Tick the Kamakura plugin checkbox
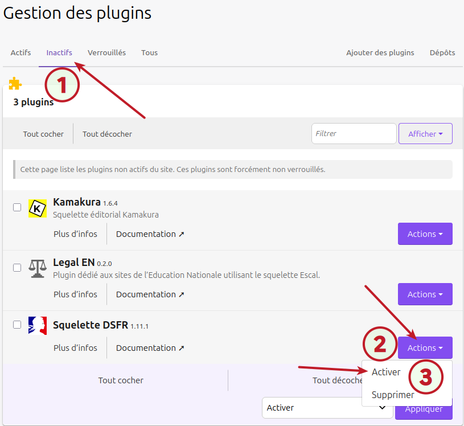The image size is (464, 426). (x=17, y=207)
